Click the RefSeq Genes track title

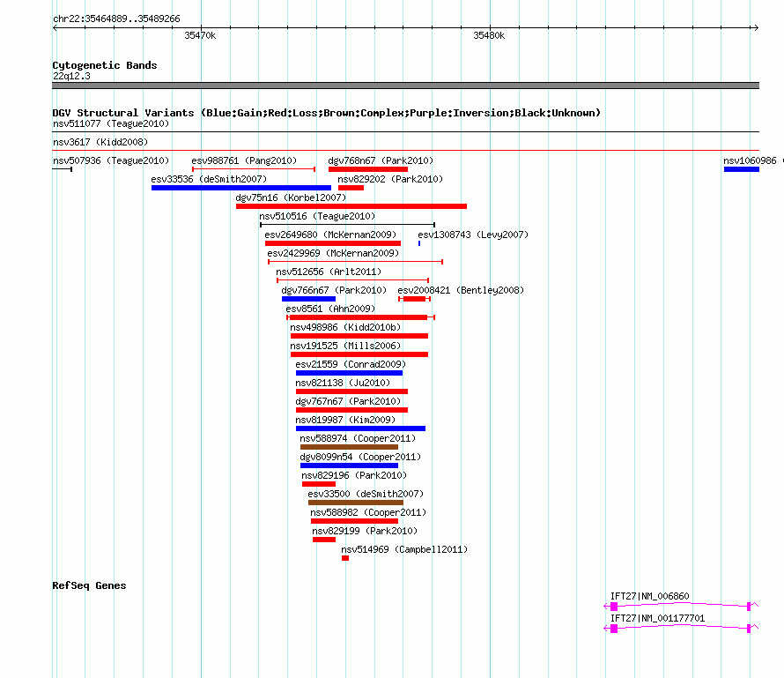pyautogui.click(x=89, y=585)
